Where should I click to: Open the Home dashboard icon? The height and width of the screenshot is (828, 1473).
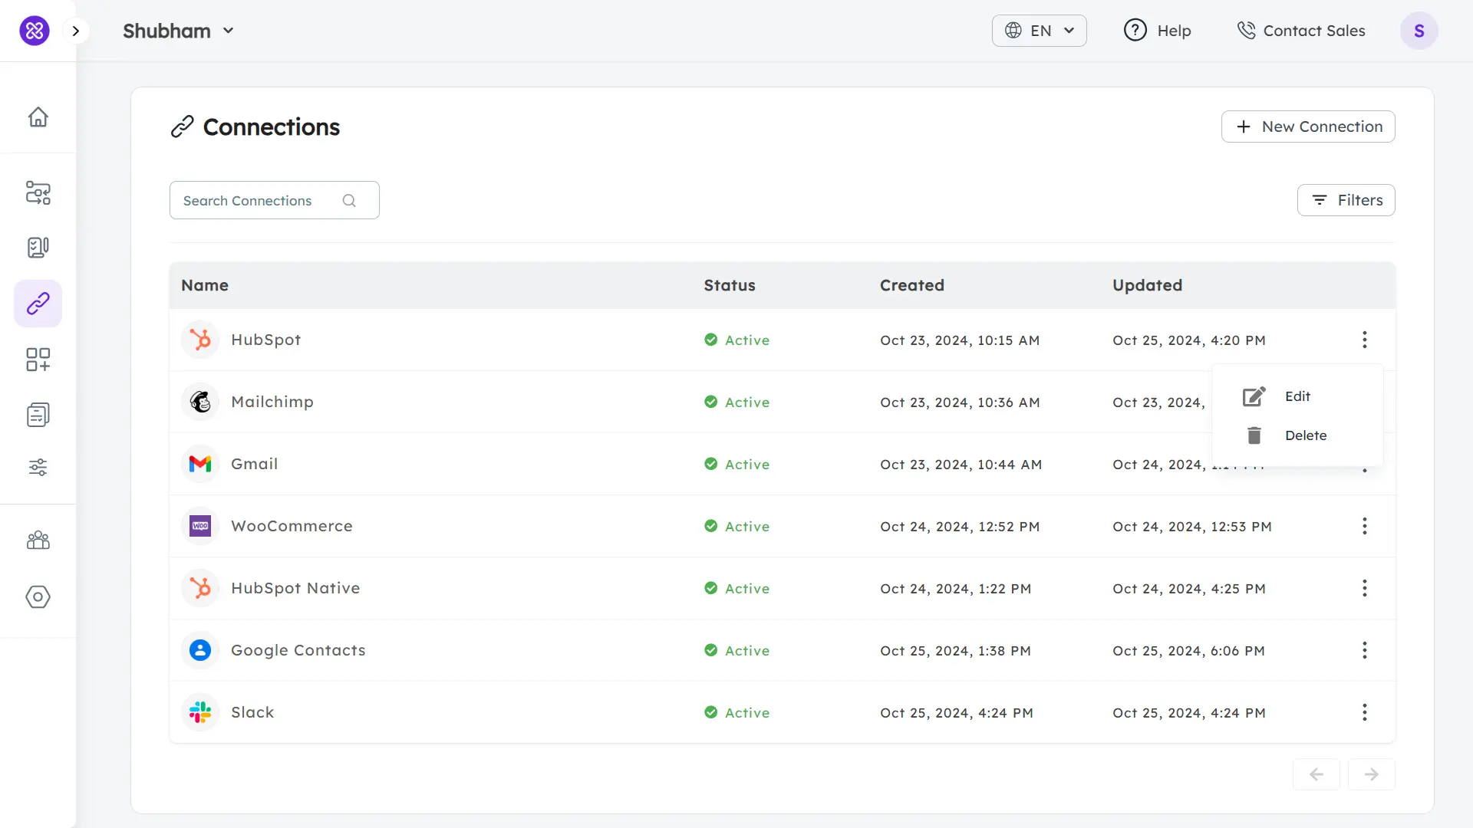[x=38, y=117]
